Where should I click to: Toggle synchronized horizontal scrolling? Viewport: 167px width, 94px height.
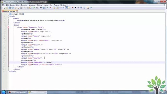tap(57, 8)
